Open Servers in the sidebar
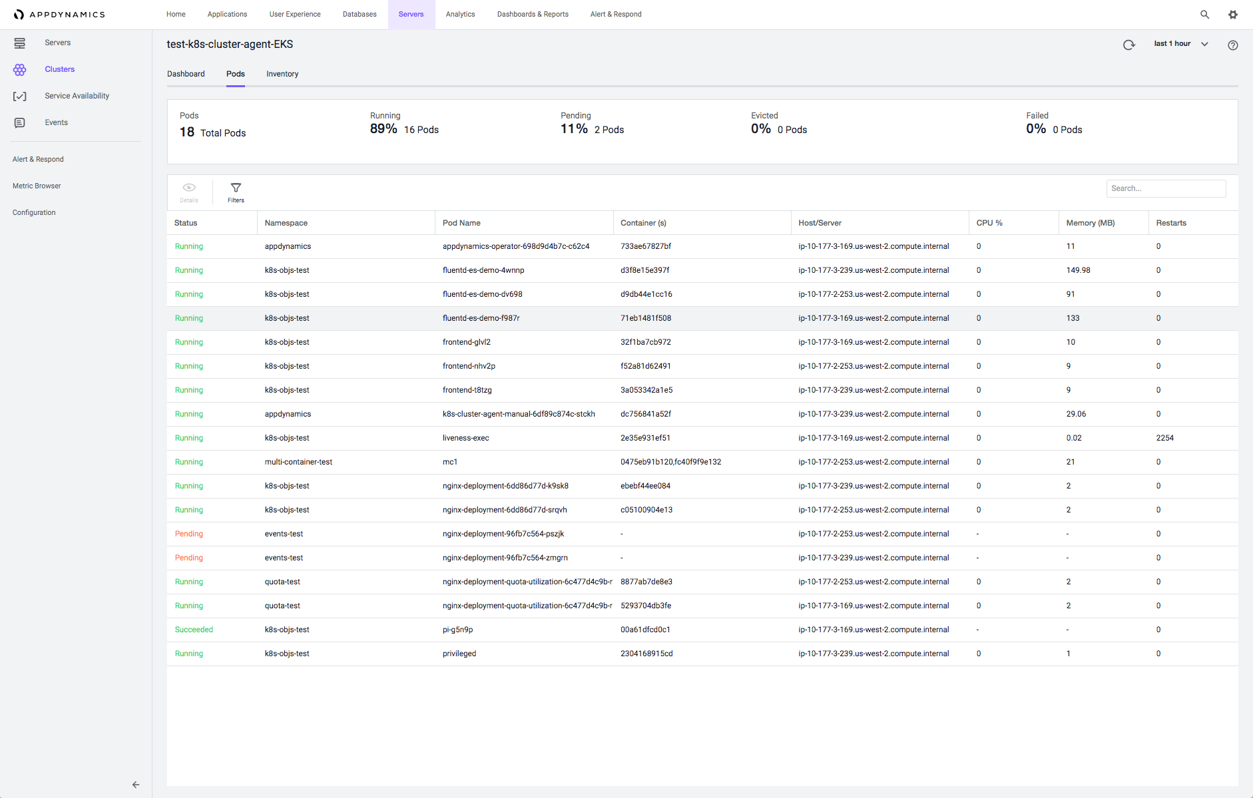Viewport: 1253px width, 798px height. [x=58, y=43]
